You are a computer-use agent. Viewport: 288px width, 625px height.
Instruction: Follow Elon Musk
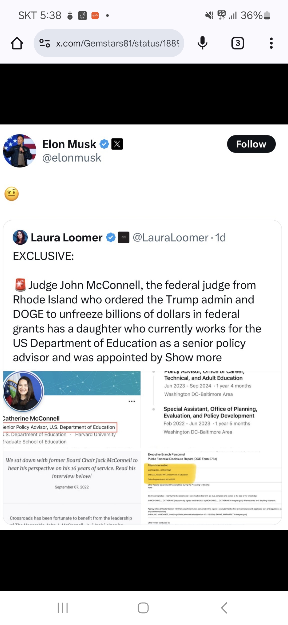pos(251,144)
